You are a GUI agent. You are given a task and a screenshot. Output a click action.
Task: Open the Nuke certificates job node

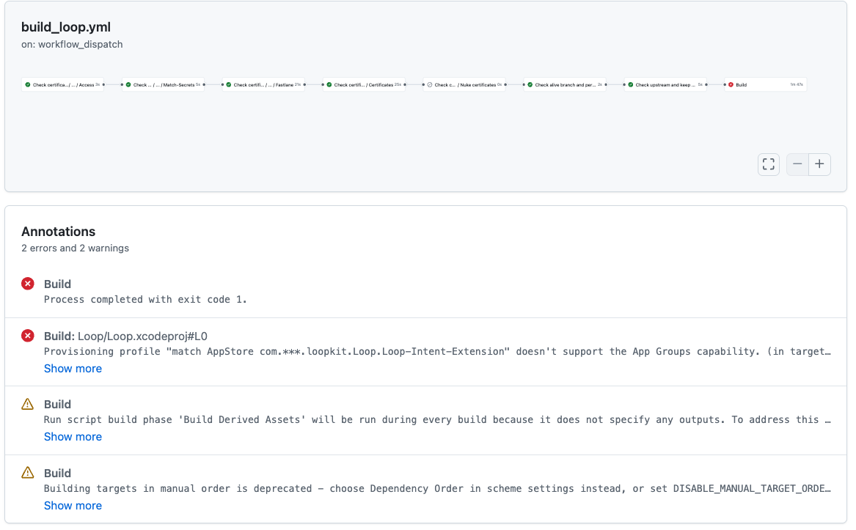464,84
